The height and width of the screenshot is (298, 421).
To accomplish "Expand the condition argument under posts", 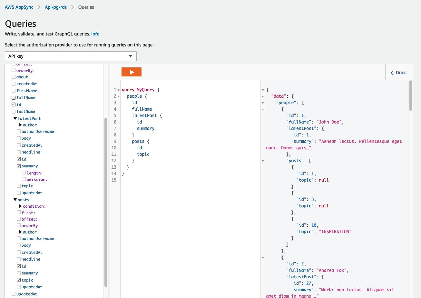I will (20, 206).
